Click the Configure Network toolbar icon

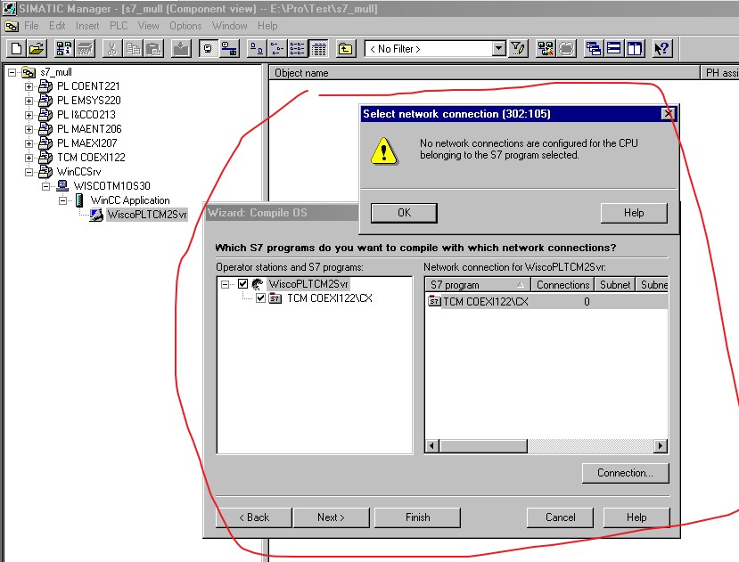pyautogui.click(x=546, y=48)
